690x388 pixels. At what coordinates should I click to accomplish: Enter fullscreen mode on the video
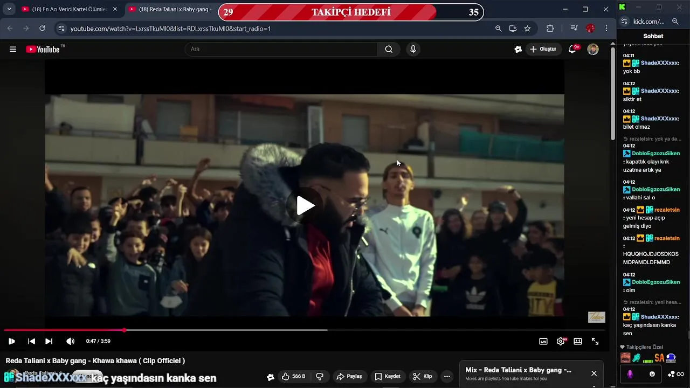595,341
